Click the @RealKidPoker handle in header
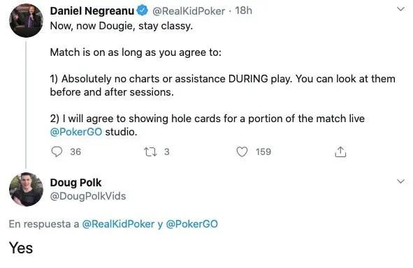This screenshot has height=268, width=413. click(189, 11)
